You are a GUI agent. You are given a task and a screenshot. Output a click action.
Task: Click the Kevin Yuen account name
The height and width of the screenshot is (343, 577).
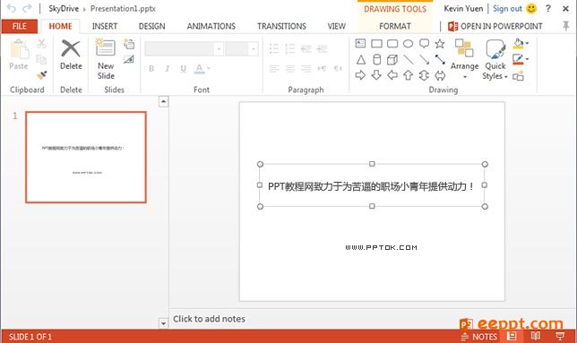click(x=463, y=8)
